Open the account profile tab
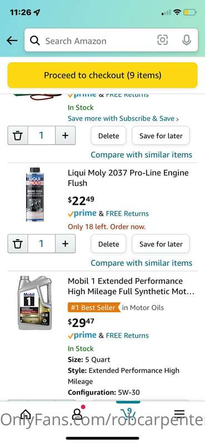This screenshot has width=205, height=444. tap(77, 413)
